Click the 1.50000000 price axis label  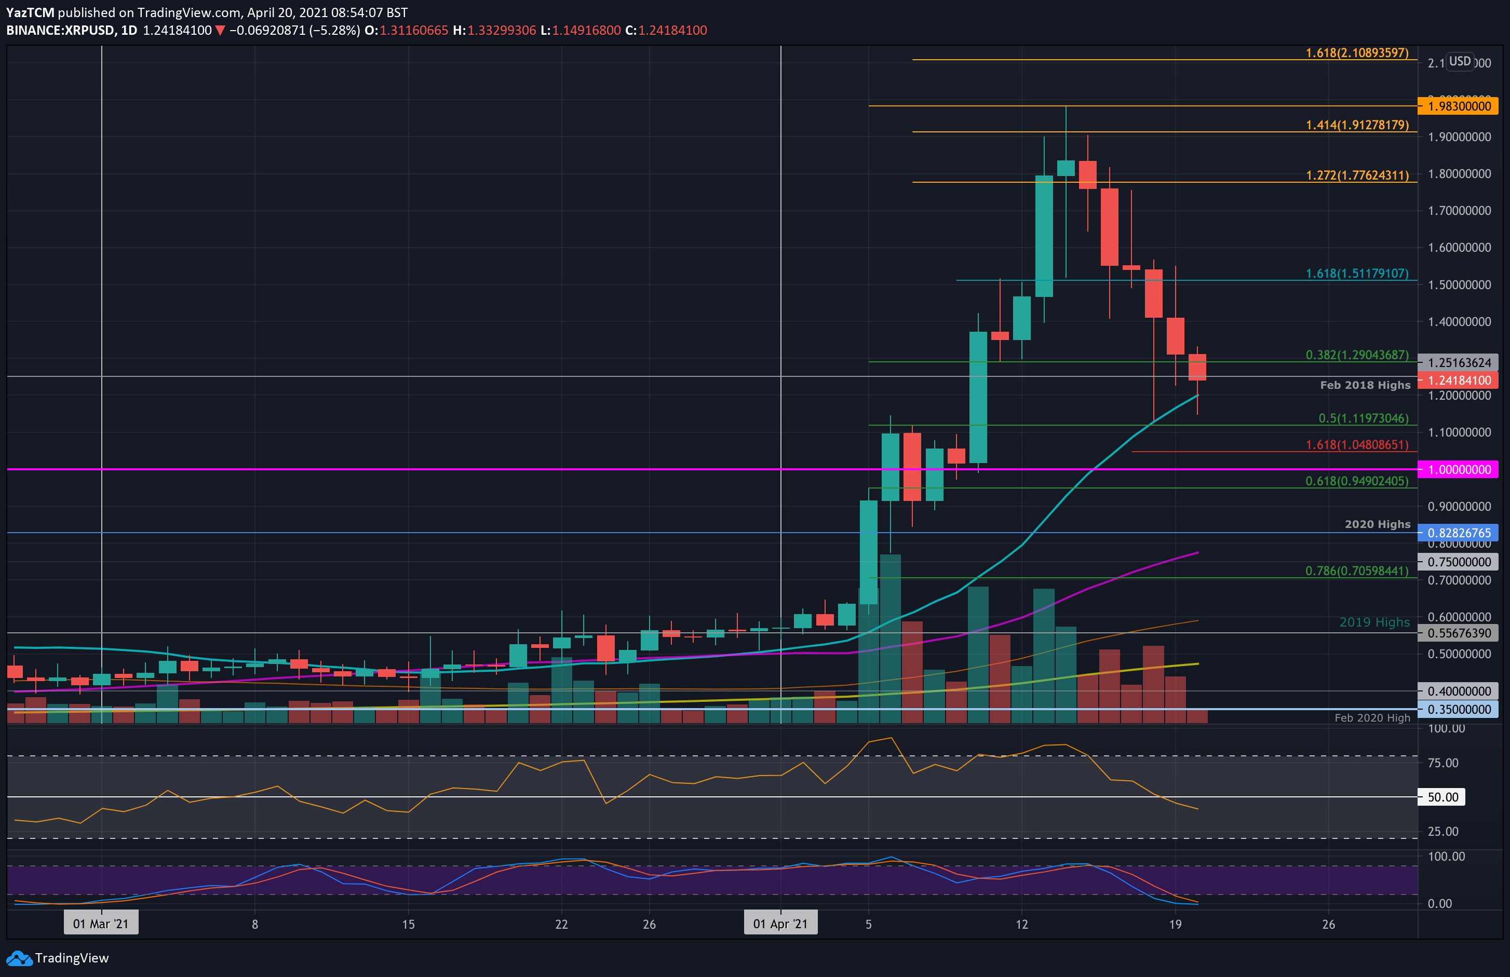coord(1459,285)
